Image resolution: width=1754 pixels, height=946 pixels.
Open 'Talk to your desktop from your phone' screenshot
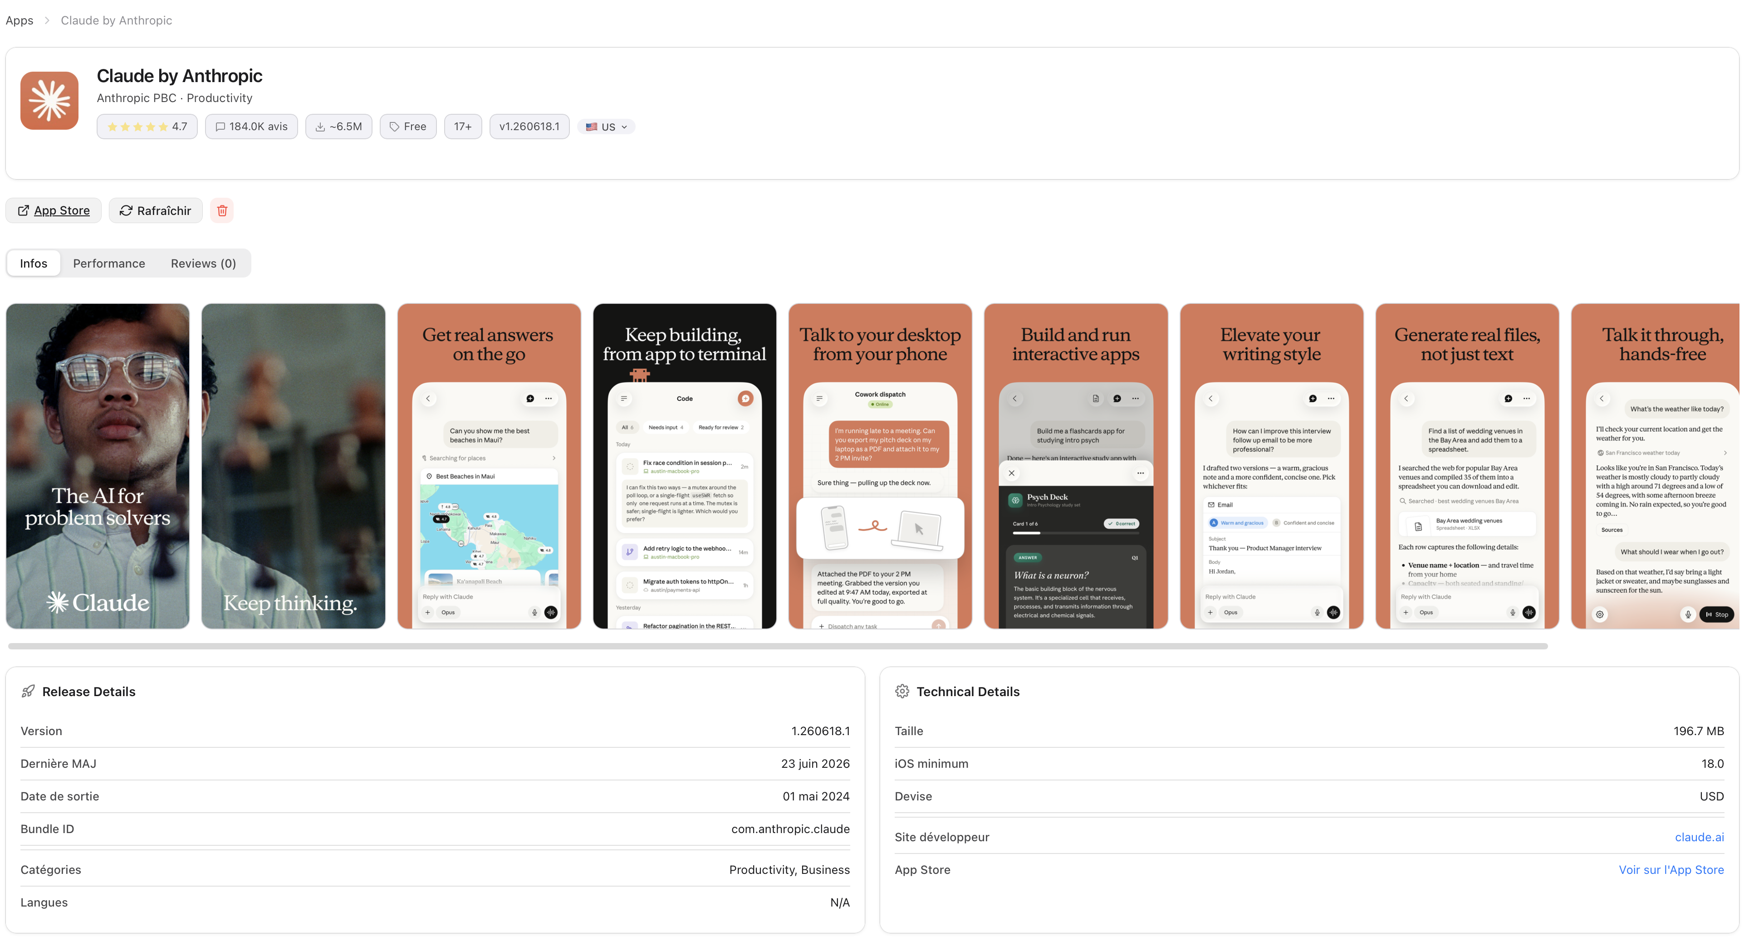[x=880, y=466]
